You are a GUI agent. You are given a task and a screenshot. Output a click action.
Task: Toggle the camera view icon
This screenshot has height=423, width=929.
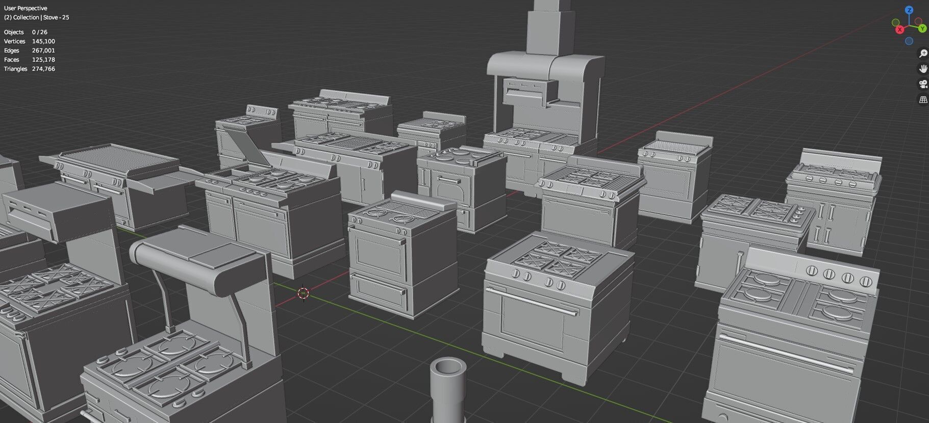click(x=923, y=84)
